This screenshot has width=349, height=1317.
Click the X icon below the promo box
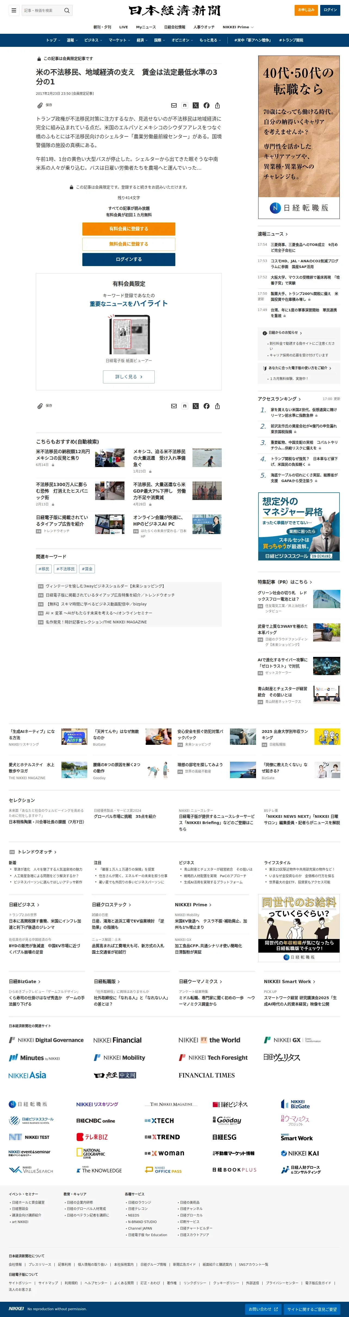pyautogui.click(x=195, y=406)
